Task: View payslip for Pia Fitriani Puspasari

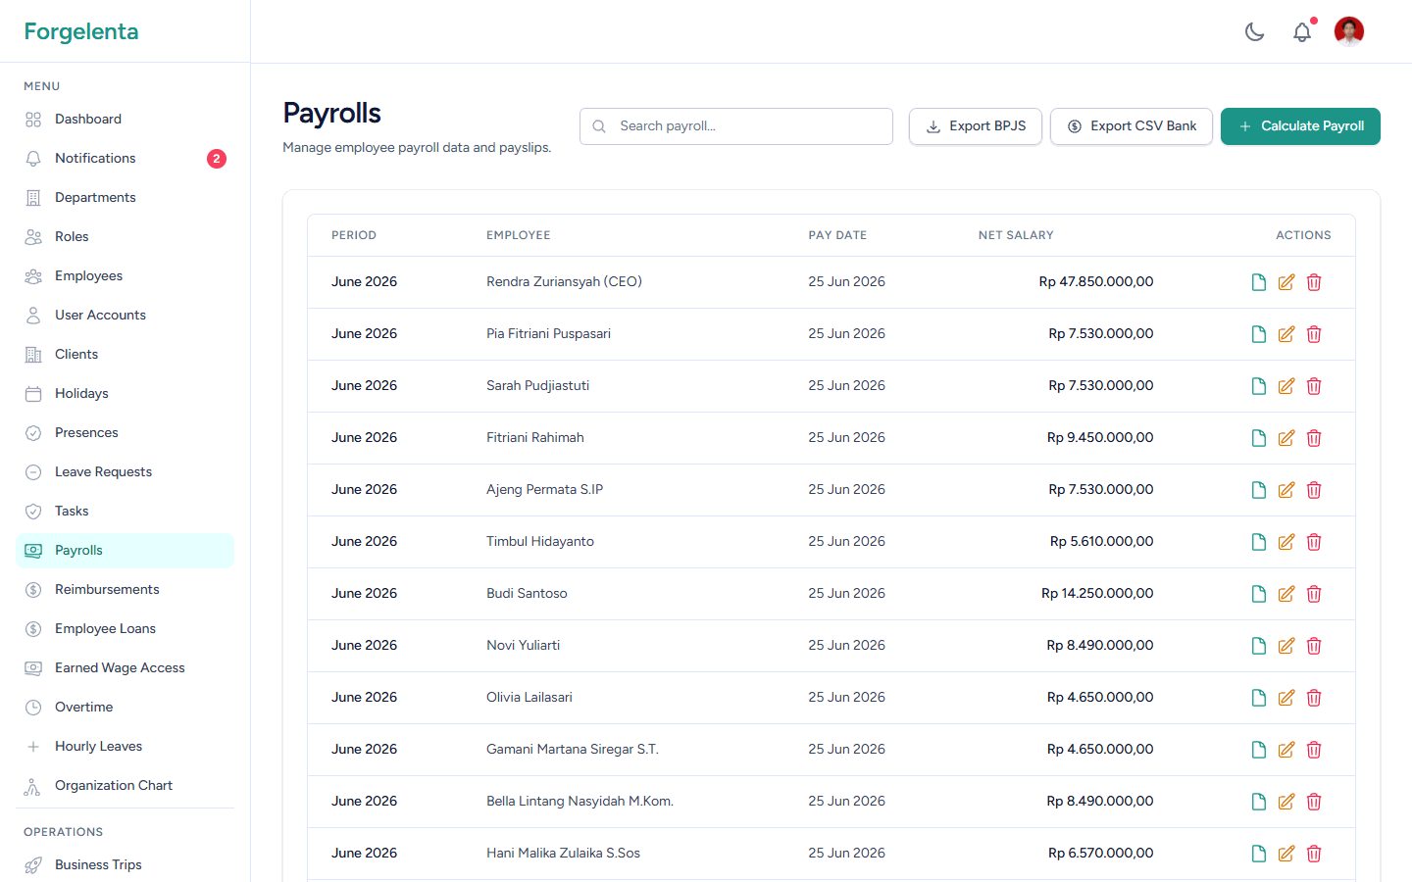Action: (x=1259, y=334)
